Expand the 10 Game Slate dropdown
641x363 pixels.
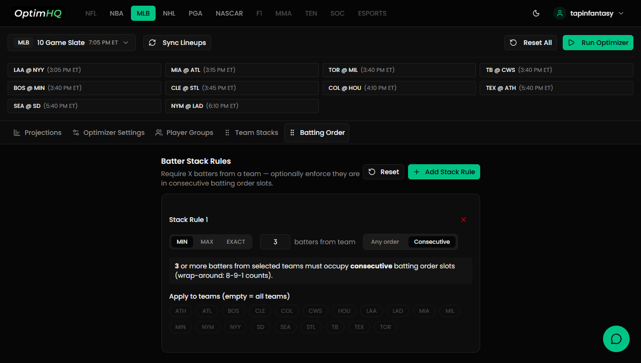(x=126, y=43)
